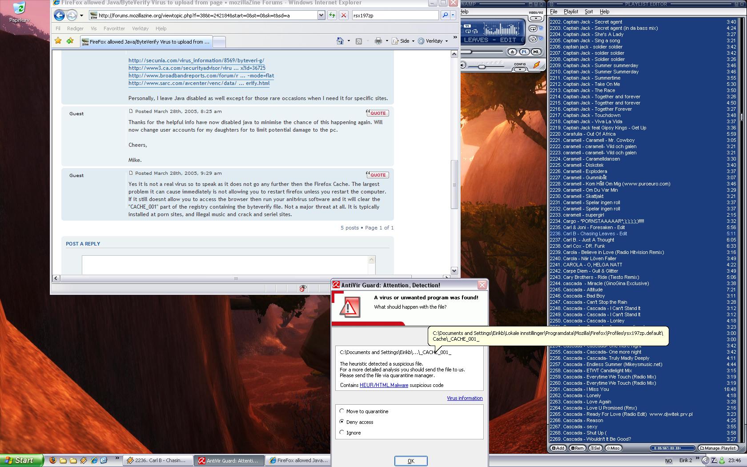Expand the Winamp CONFIG drawer

pos(520,69)
